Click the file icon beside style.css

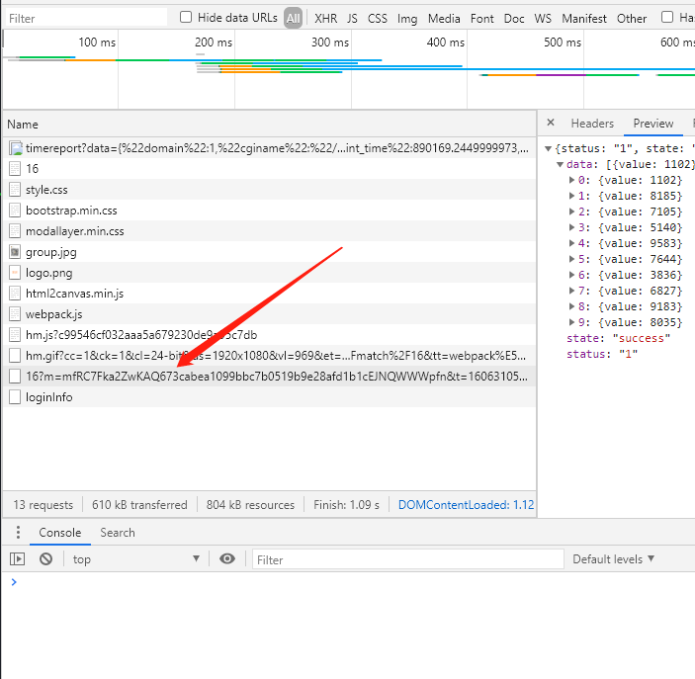(x=15, y=190)
